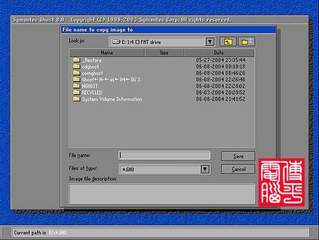Open the Look in drive dropdown arrow
Viewport: 319px width, 240px height.
click(x=210, y=42)
